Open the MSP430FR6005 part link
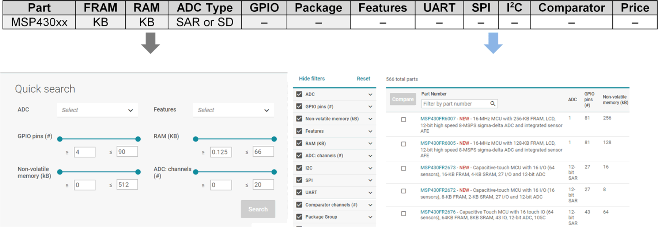This screenshot has width=658, height=227. (x=438, y=143)
